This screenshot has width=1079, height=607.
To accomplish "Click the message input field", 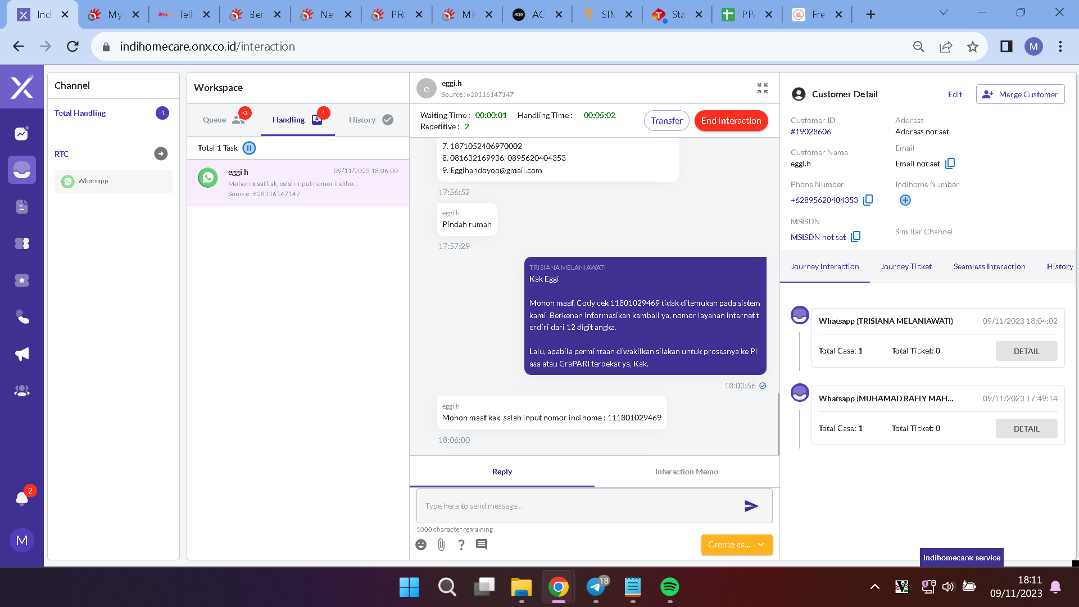I will tap(579, 506).
